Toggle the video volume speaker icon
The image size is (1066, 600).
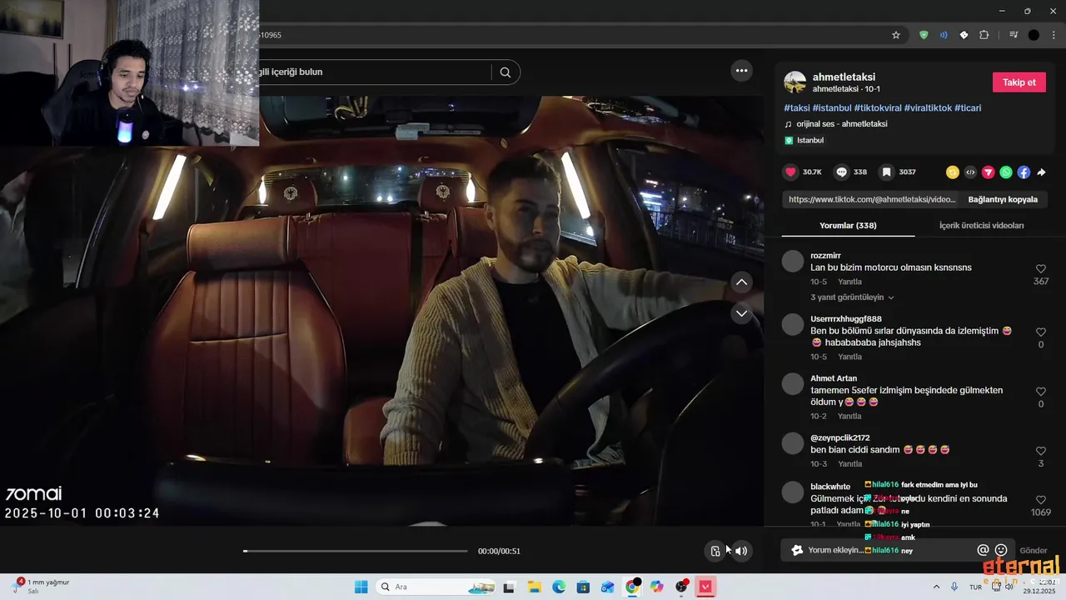point(740,551)
